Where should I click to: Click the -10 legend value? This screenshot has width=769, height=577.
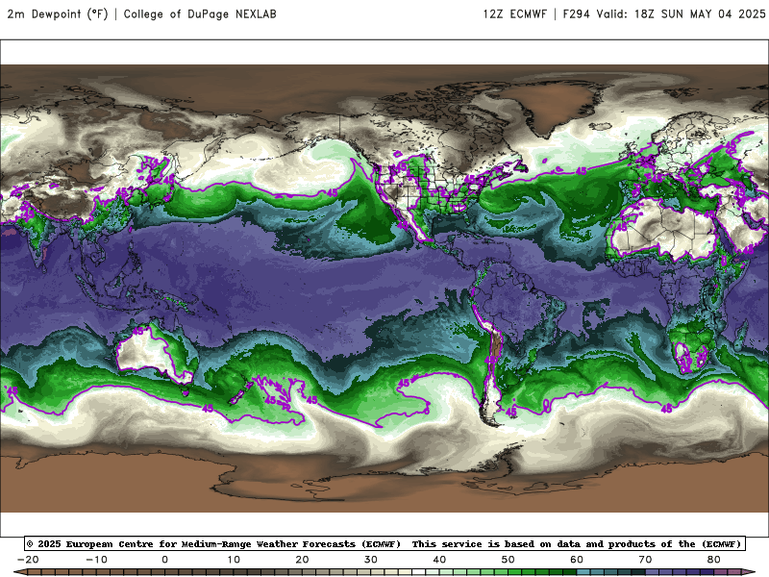pos(96,560)
